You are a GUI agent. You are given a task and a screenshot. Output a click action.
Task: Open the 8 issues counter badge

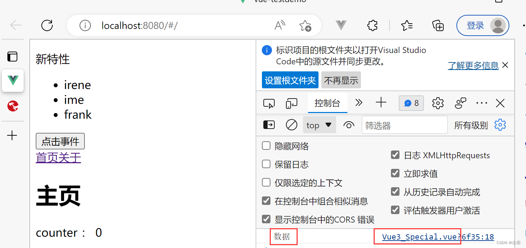[411, 103]
